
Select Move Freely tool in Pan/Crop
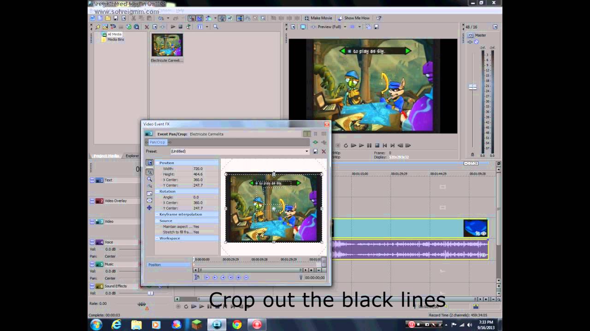pyautogui.click(x=149, y=208)
